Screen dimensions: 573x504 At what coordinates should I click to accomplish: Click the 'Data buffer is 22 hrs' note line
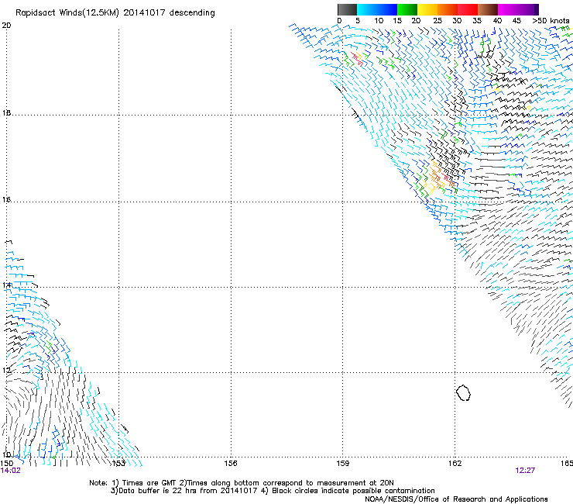(x=273, y=491)
